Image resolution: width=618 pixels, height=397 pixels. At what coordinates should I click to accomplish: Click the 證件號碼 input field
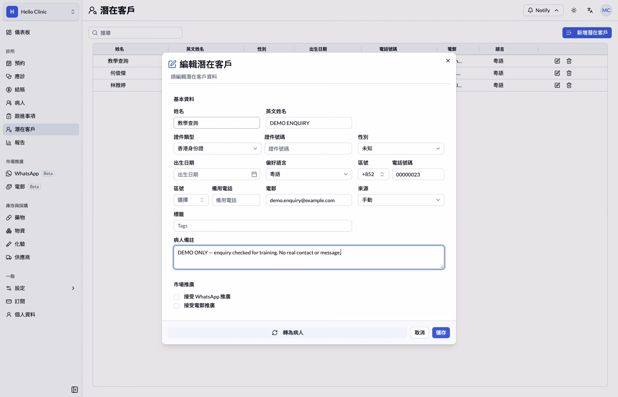308,149
